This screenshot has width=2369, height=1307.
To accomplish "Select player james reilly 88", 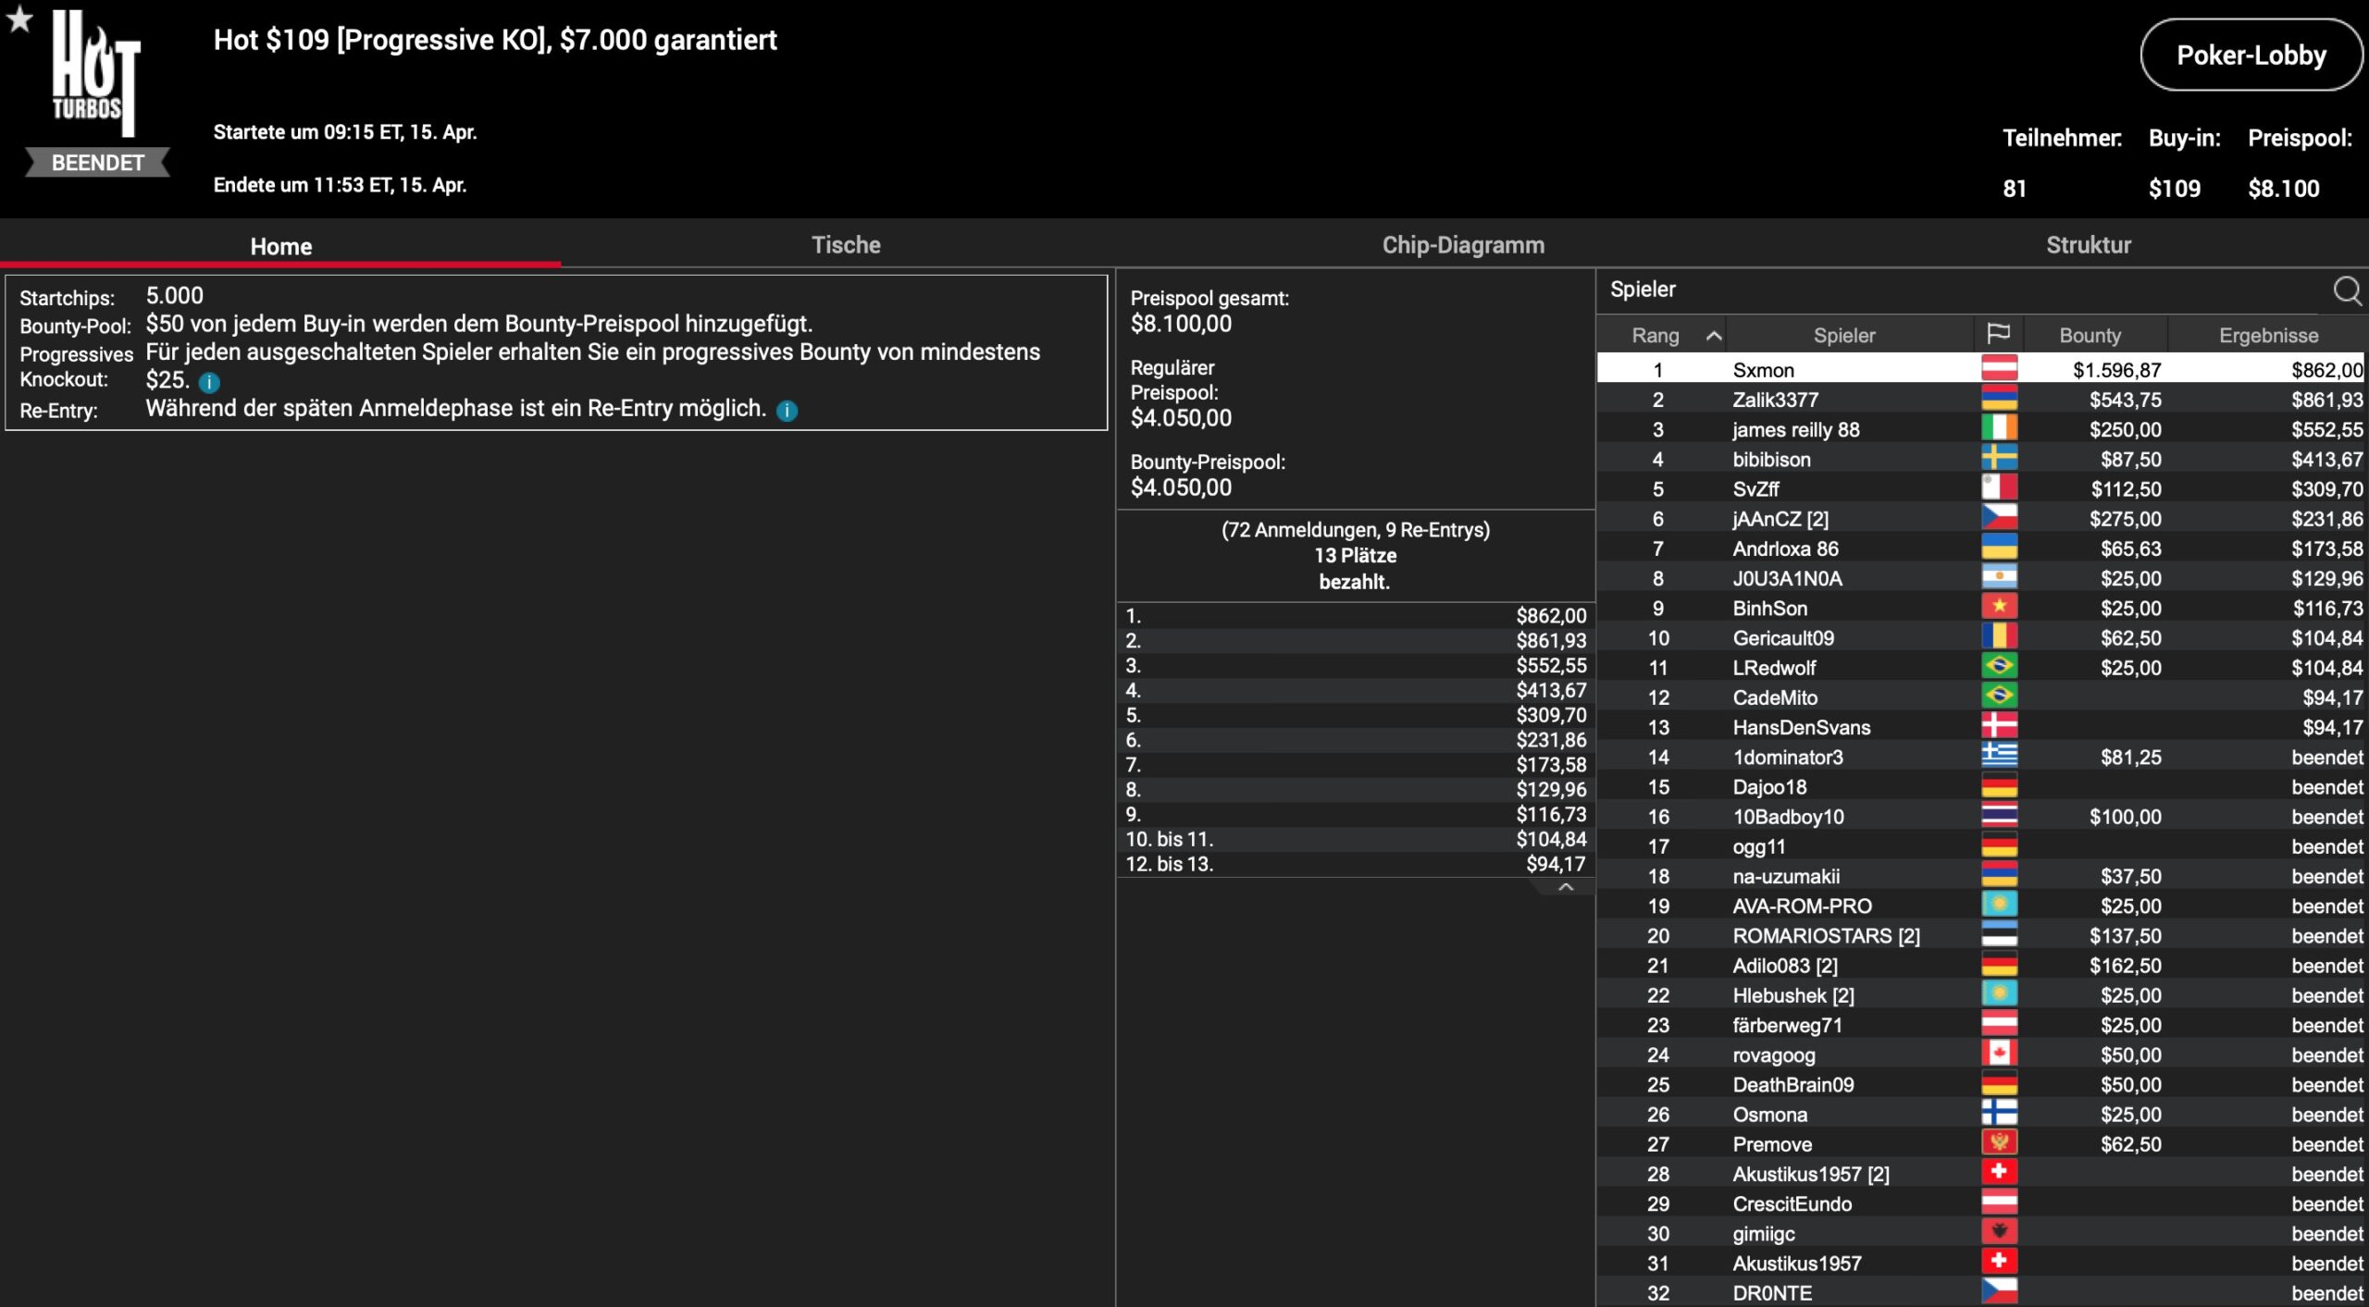I will click(x=1795, y=429).
